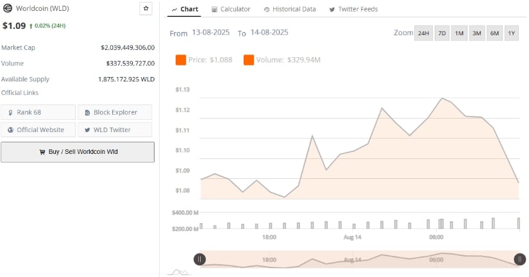Click the From date field 13-08-2025

pos(211,33)
